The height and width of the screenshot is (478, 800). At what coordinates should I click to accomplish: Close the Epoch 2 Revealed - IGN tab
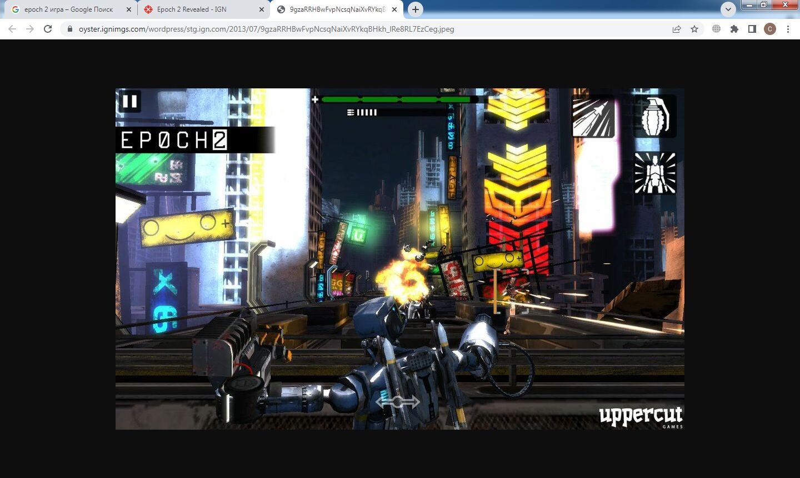pyautogui.click(x=262, y=9)
